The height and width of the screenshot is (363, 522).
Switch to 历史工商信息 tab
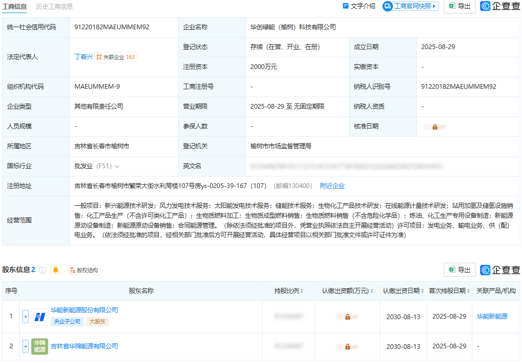click(54, 6)
